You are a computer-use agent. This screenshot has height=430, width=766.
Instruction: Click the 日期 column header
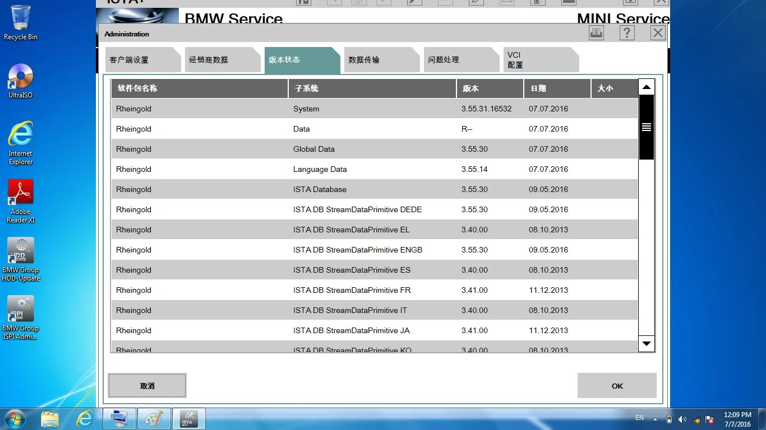click(557, 88)
